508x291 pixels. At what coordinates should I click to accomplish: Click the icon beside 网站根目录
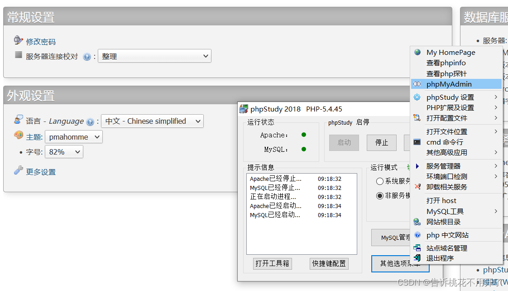[x=417, y=222]
